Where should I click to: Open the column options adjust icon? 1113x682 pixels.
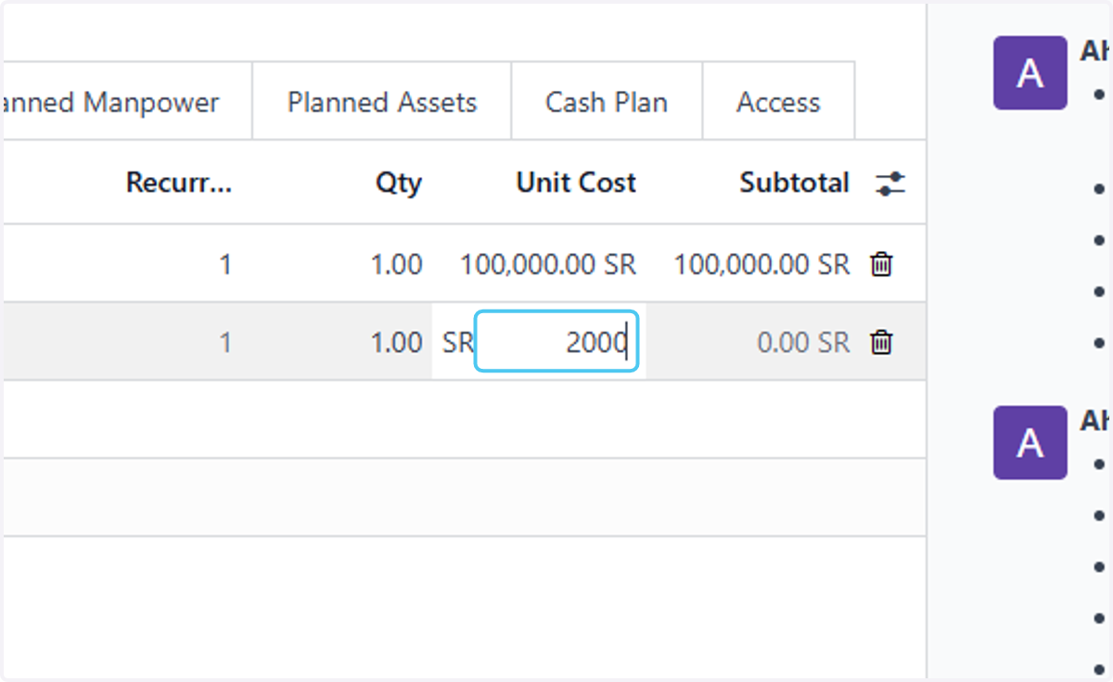[x=890, y=183]
